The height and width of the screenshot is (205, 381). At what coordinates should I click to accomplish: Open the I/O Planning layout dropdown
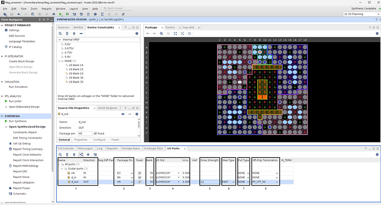361,14
